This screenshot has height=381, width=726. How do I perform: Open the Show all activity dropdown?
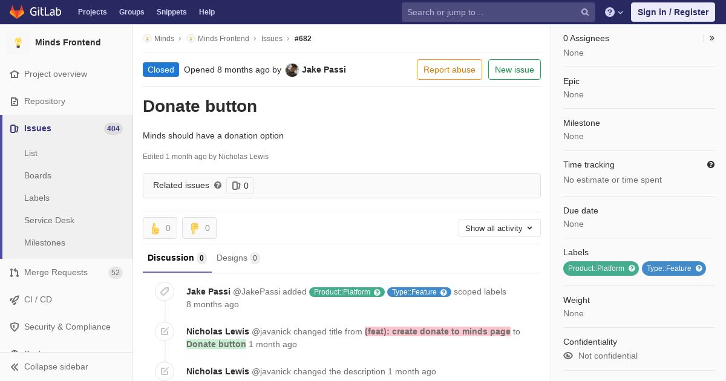[499, 228]
